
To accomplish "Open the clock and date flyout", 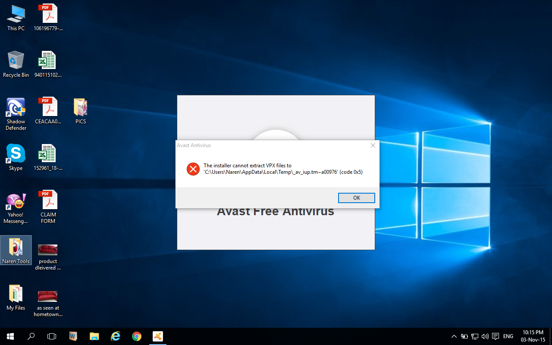I will pos(533,336).
